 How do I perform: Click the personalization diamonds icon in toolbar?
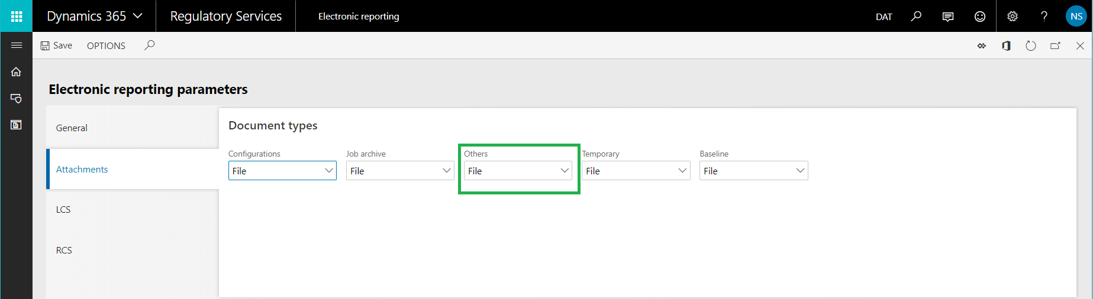pos(982,45)
